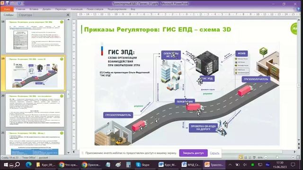Viewport: 303px width, 170px height.
Task: Select slide 21 thumbnail
Action: 35,143
